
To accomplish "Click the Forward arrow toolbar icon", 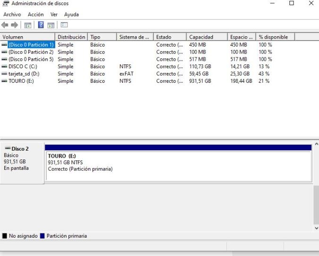I will (x=15, y=25).
